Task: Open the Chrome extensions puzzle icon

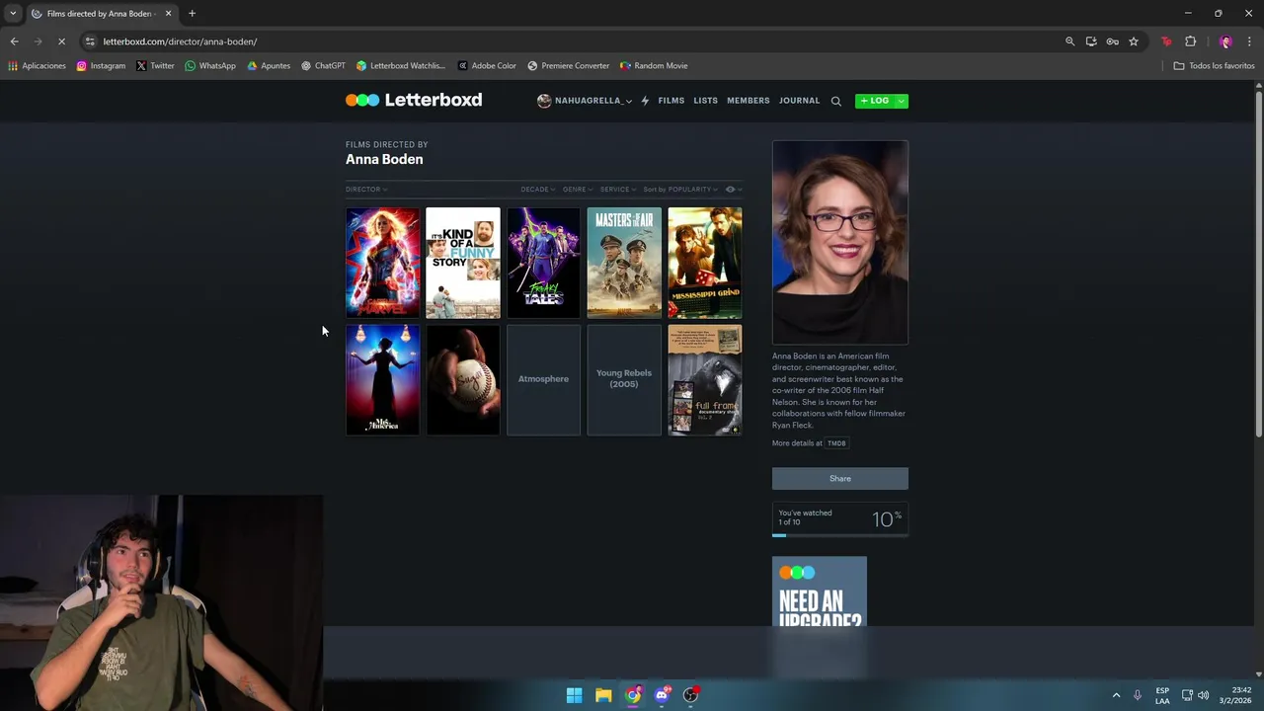Action: pyautogui.click(x=1190, y=41)
